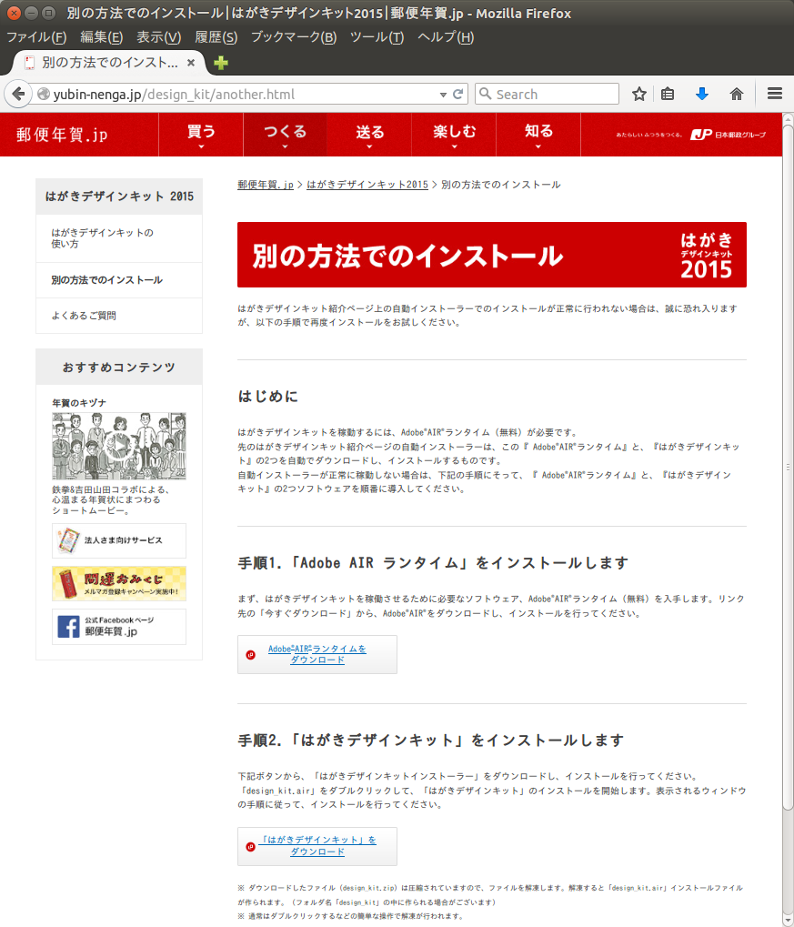The image size is (794, 927).
Task: Open the ヘルプ(H) menu
Action: [x=445, y=37]
